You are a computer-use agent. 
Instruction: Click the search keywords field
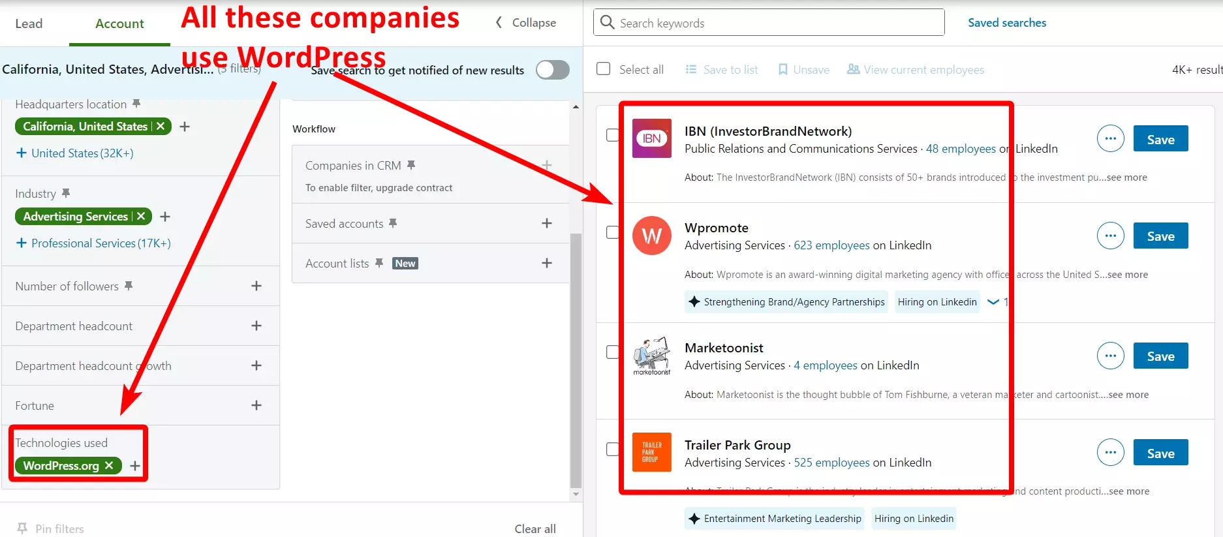[x=769, y=23]
